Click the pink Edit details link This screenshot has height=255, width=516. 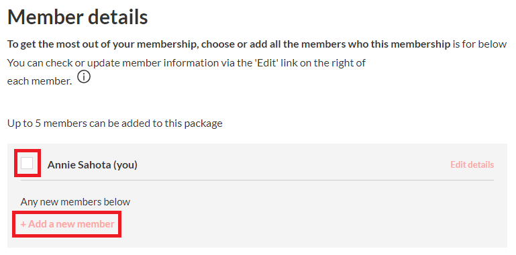click(472, 164)
